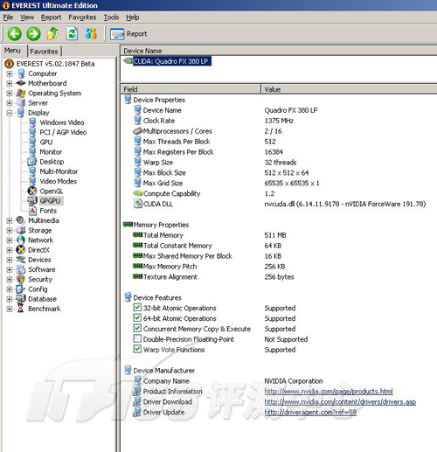Open the NVIDIA drivers.asp download link
Image resolution: width=437 pixels, height=452 pixels.
(x=340, y=402)
